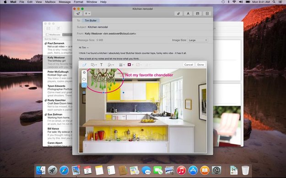Select Kelly Westover's 'The birthday girl' message

coord(58,62)
